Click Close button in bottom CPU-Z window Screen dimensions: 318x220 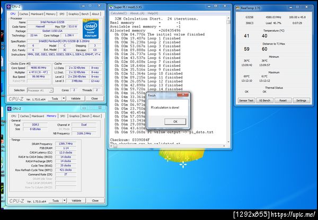[95, 201]
